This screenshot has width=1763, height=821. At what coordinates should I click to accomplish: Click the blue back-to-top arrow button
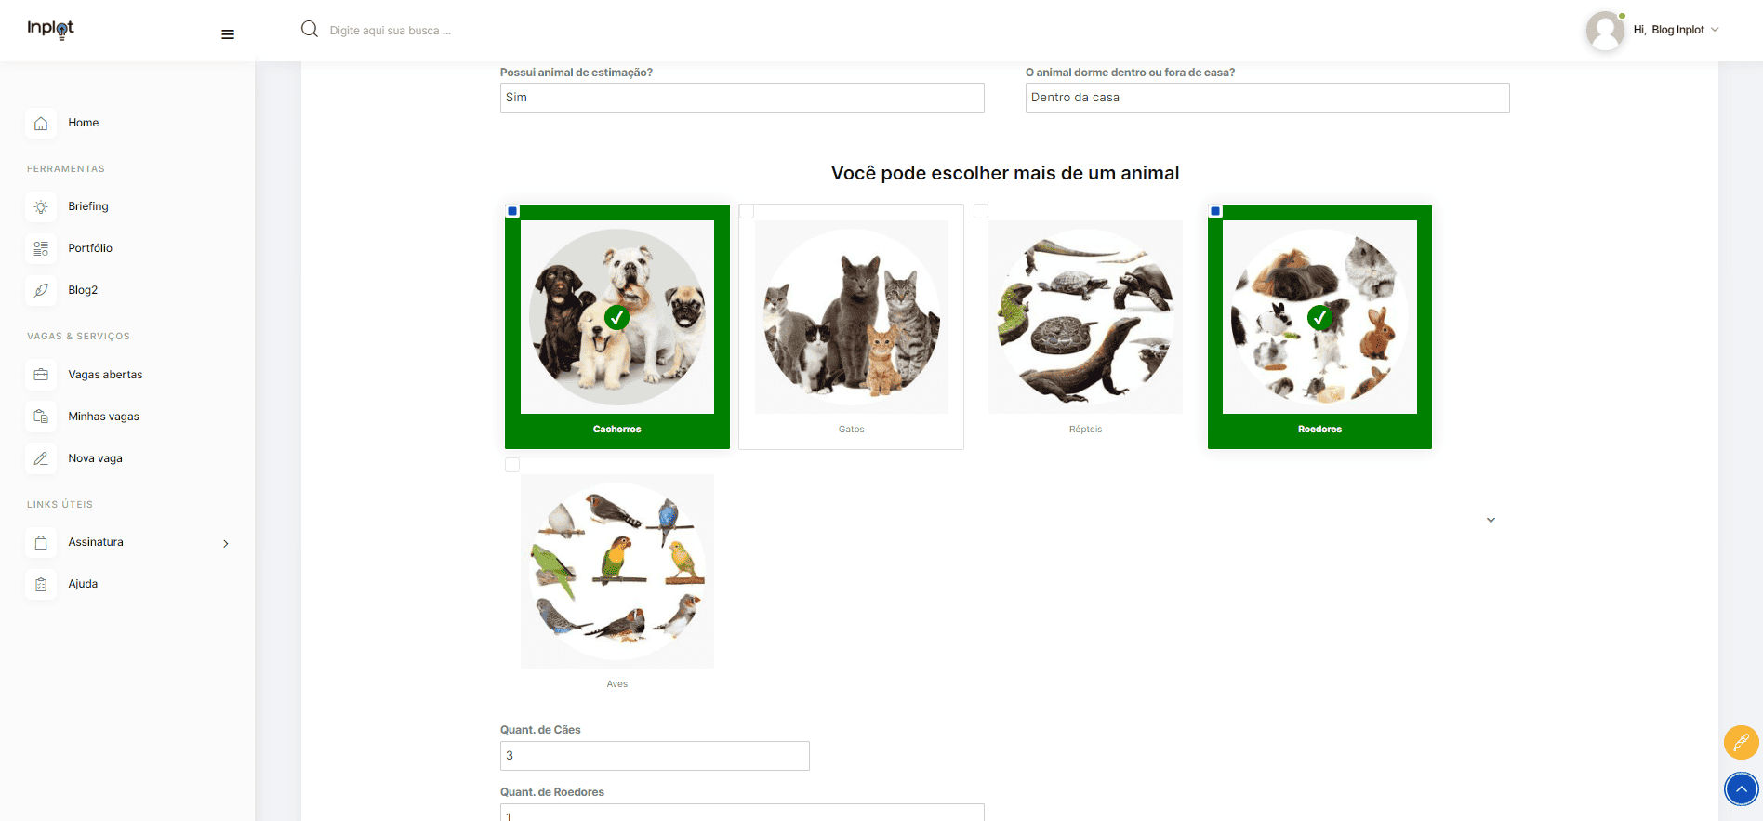(1741, 789)
